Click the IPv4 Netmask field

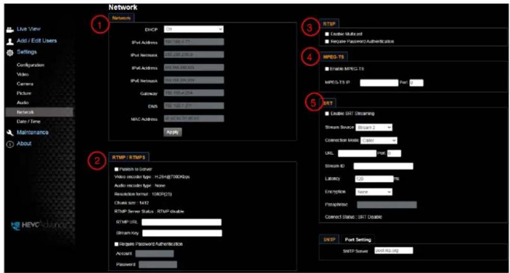click(193, 55)
